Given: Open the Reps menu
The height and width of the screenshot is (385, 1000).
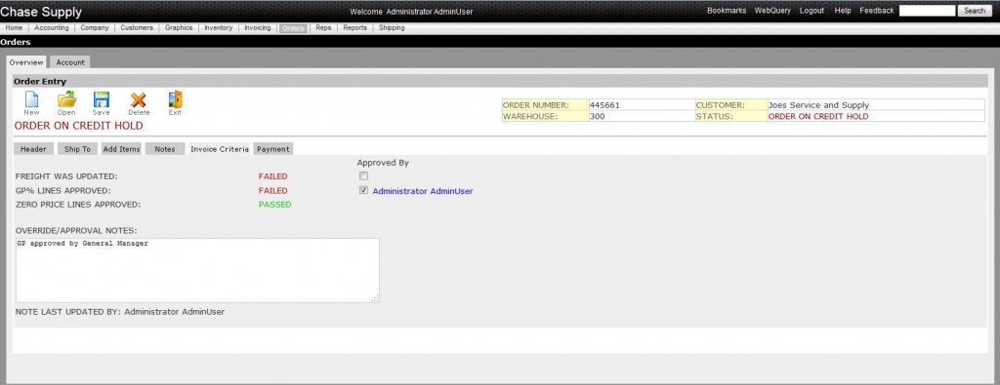Looking at the screenshot, I should tap(323, 28).
